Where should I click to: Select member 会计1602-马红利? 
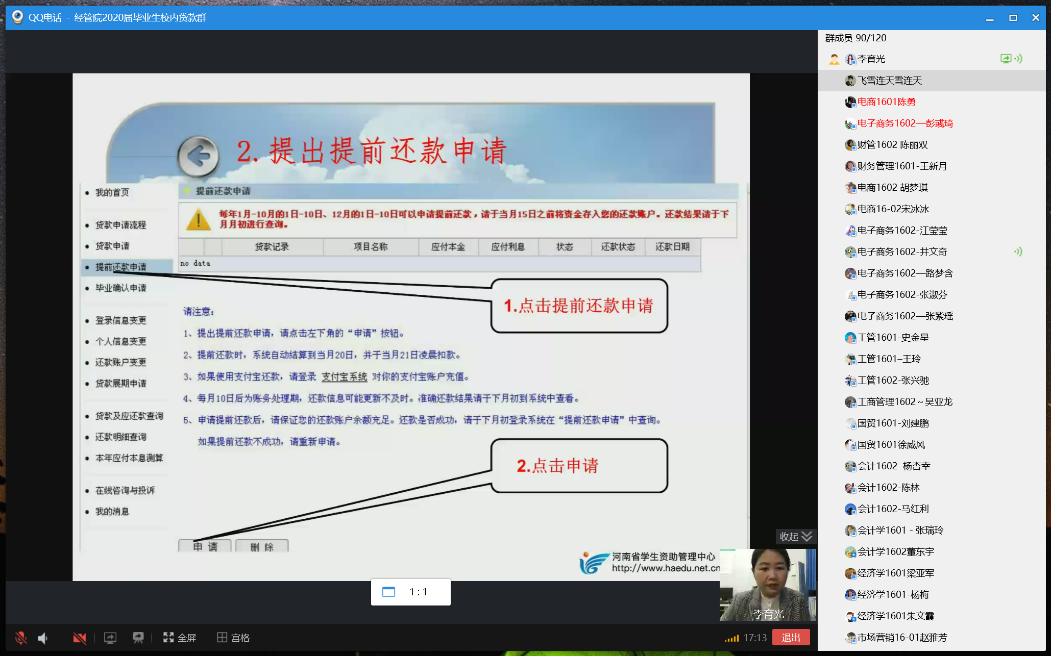coord(893,509)
